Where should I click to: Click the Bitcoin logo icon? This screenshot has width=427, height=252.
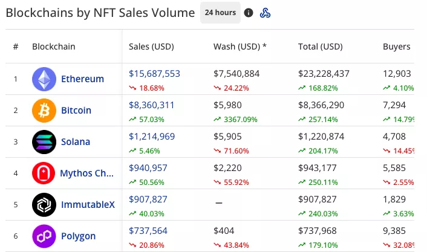[x=44, y=111]
